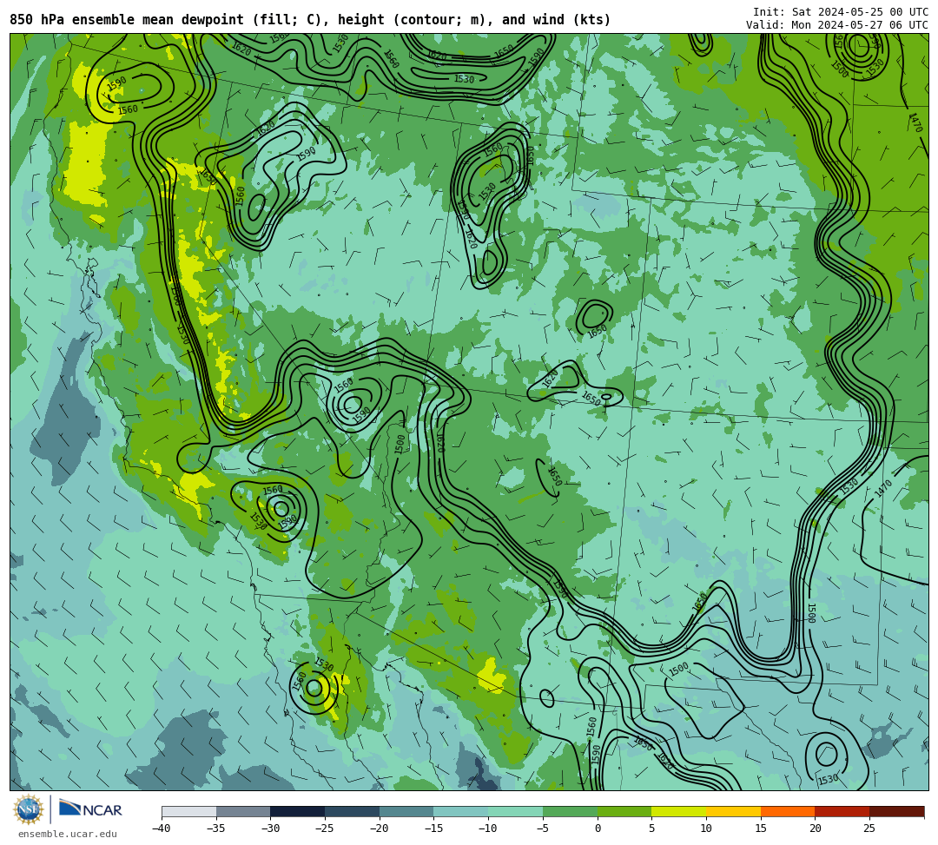The image size is (938, 845).
Task: Select the -15 to -10 colorbar swatch
Action: coord(461,811)
